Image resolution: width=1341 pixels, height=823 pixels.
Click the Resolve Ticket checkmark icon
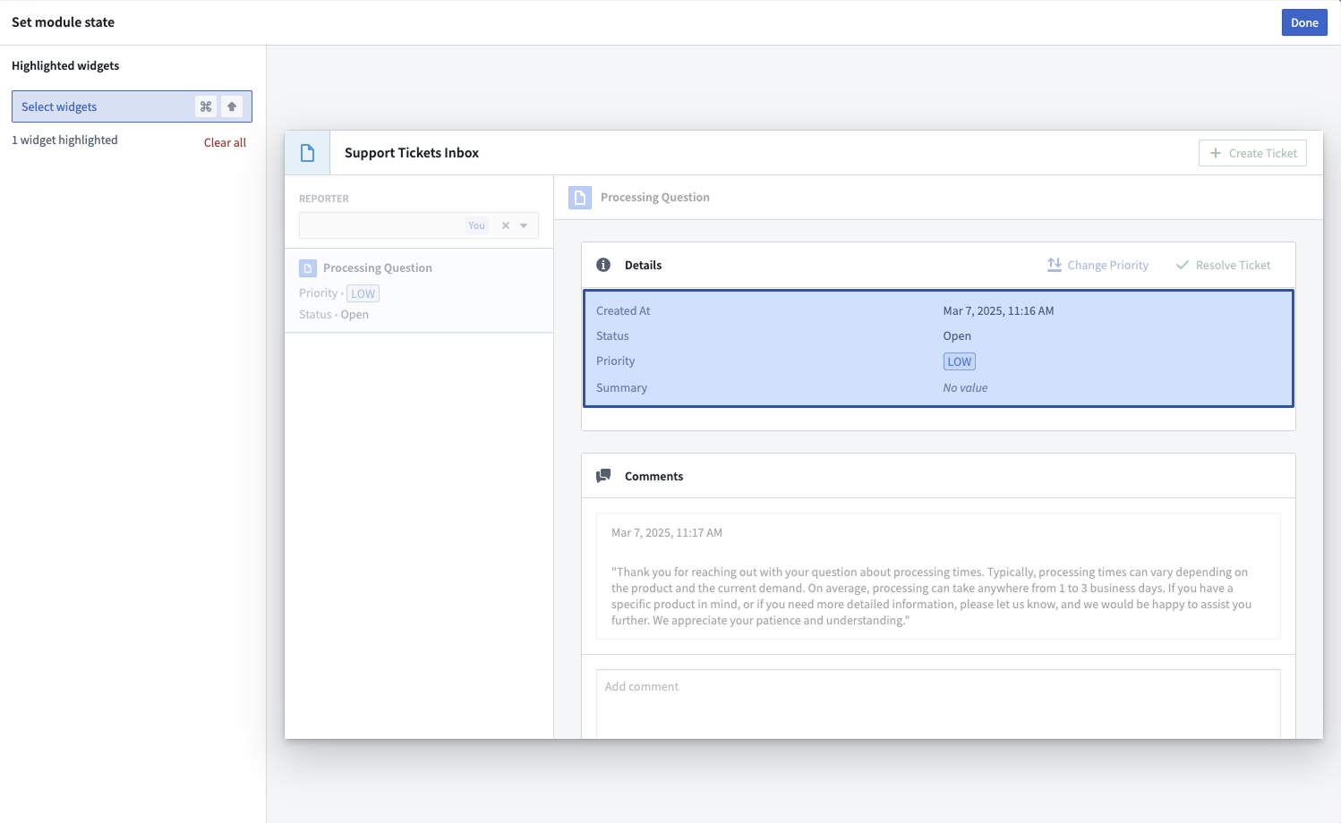click(x=1183, y=265)
